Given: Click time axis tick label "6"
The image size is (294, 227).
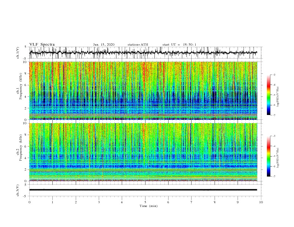Looking at the screenshot, I should tap(168, 202).
